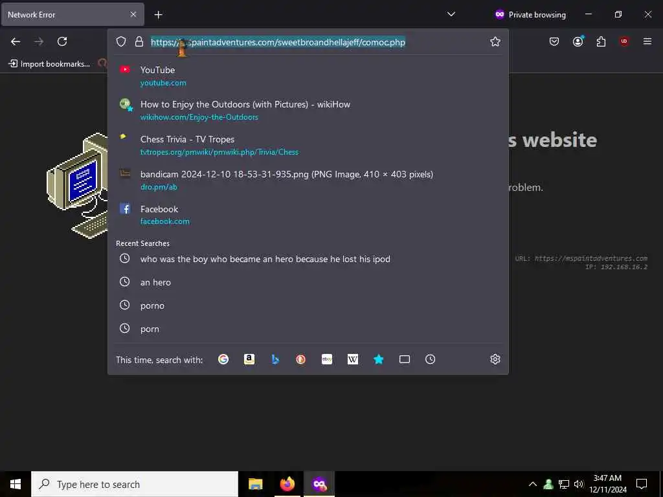Image resolution: width=663 pixels, height=497 pixels.
Task: Switch to the Firefox taskbar icon
Action: [x=287, y=484]
